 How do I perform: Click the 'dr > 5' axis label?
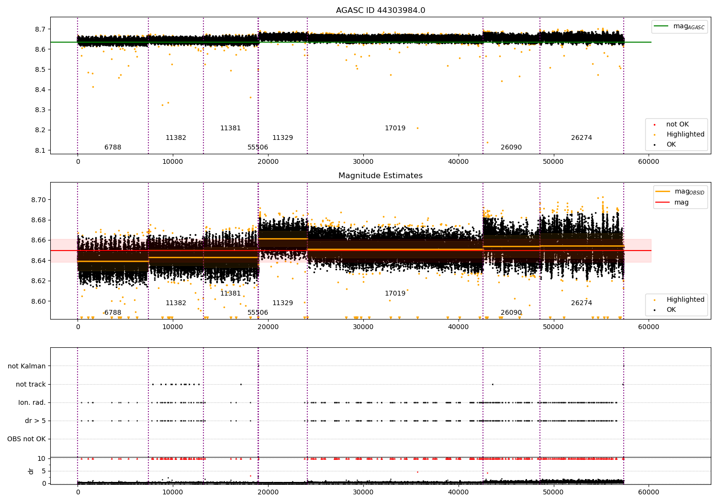pyautogui.click(x=35, y=421)
